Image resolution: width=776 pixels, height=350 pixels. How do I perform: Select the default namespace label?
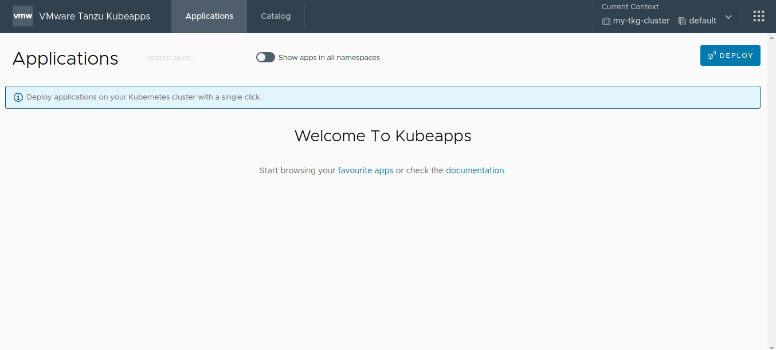(x=703, y=21)
